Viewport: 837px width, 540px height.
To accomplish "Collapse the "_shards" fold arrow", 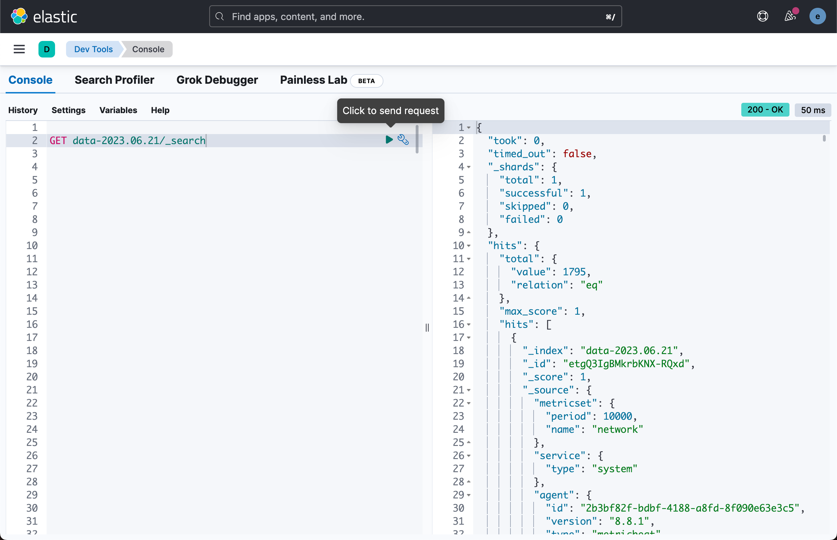I will (x=469, y=167).
